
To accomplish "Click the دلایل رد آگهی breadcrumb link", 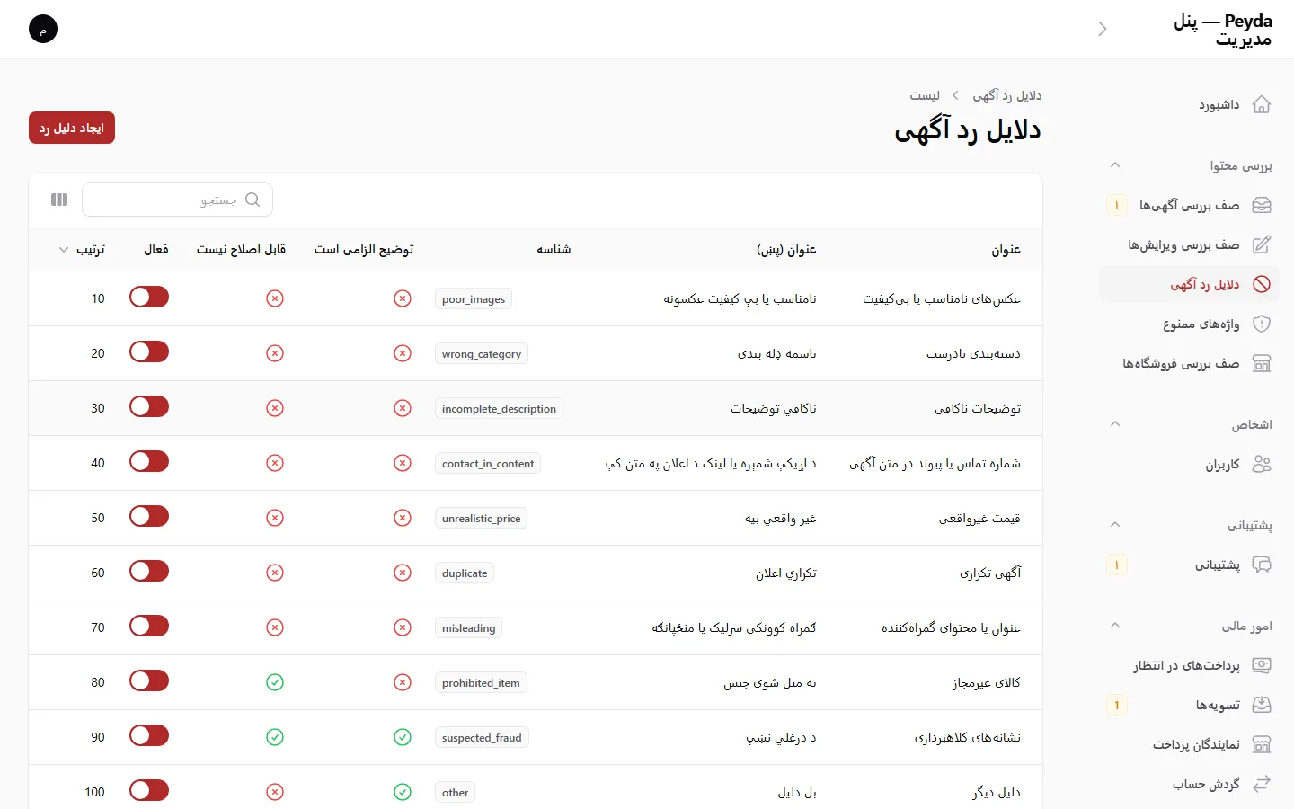I will point(1007,95).
